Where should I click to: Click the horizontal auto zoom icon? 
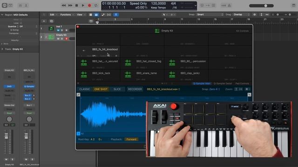(267, 14)
